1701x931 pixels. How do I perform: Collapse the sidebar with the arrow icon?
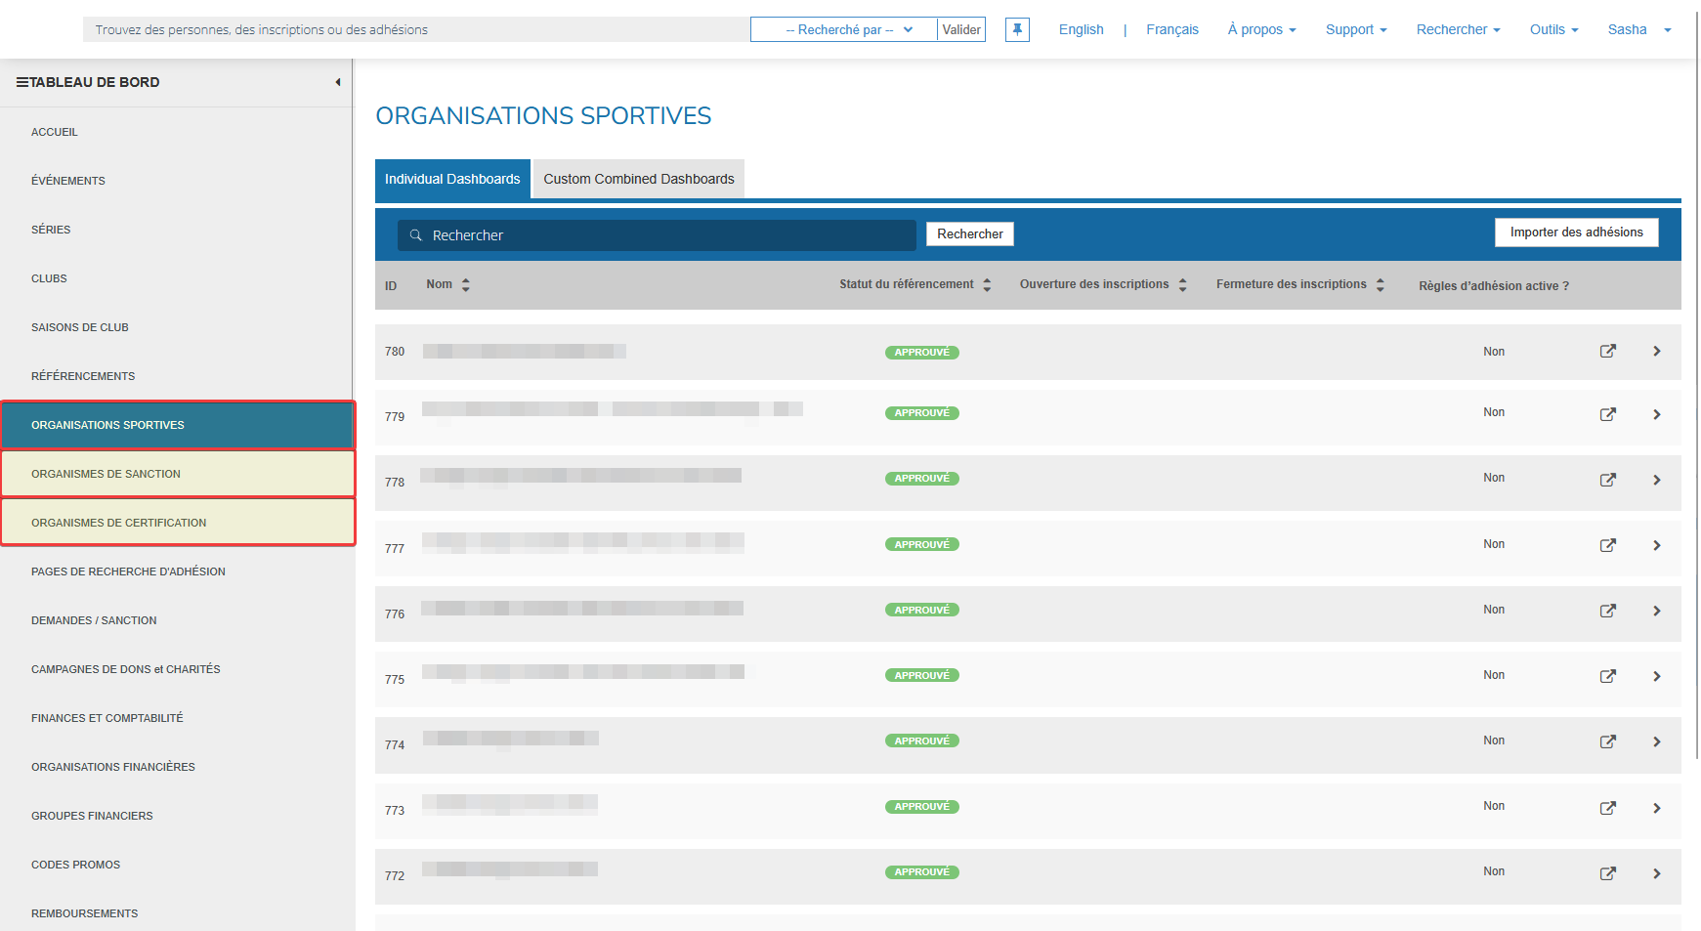tap(338, 82)
